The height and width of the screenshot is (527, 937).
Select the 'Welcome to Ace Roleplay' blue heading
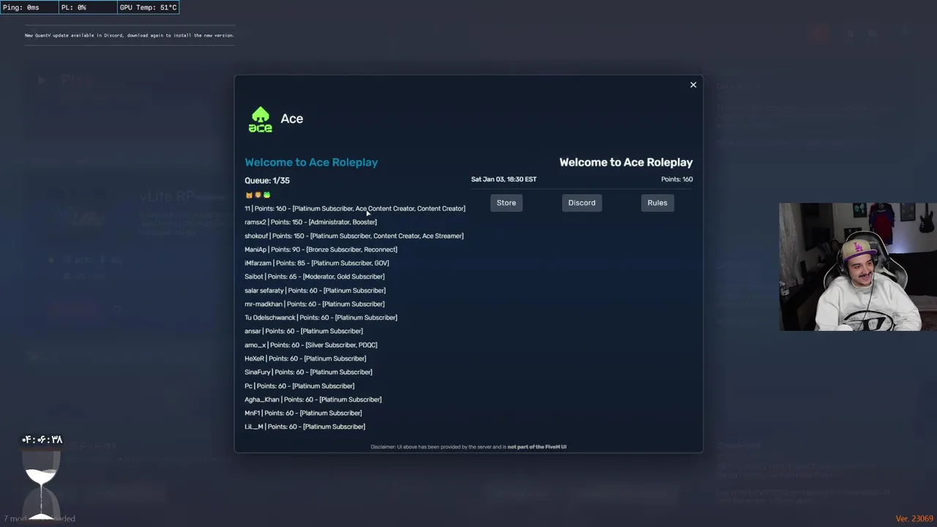[311, 162]
